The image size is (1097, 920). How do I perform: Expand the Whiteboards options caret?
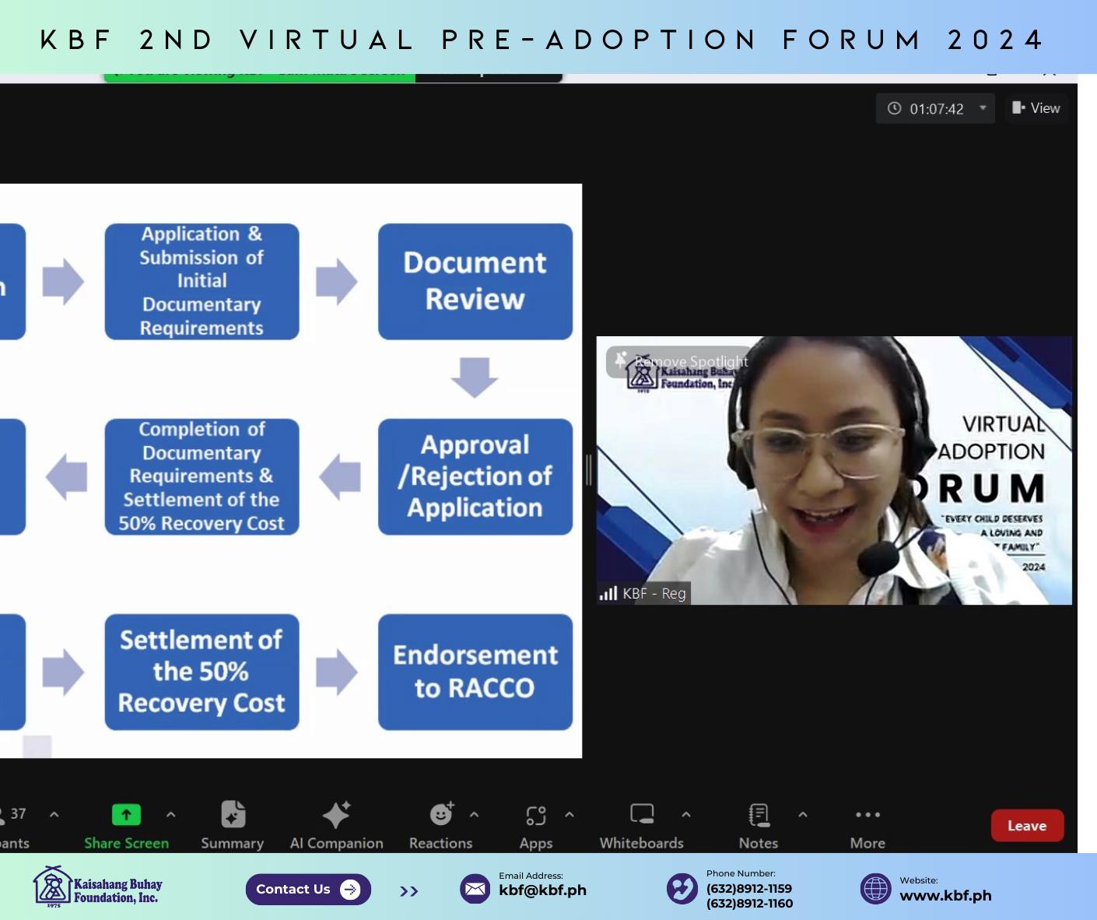[686, 814]
